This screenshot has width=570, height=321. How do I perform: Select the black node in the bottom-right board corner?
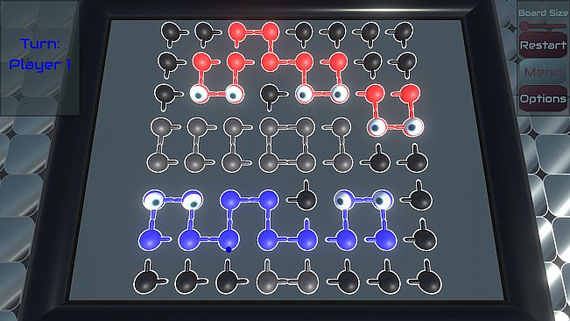click(x=430, y=282)
